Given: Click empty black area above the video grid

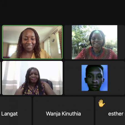Looking at the screenshot, I should tap(62, 12).
